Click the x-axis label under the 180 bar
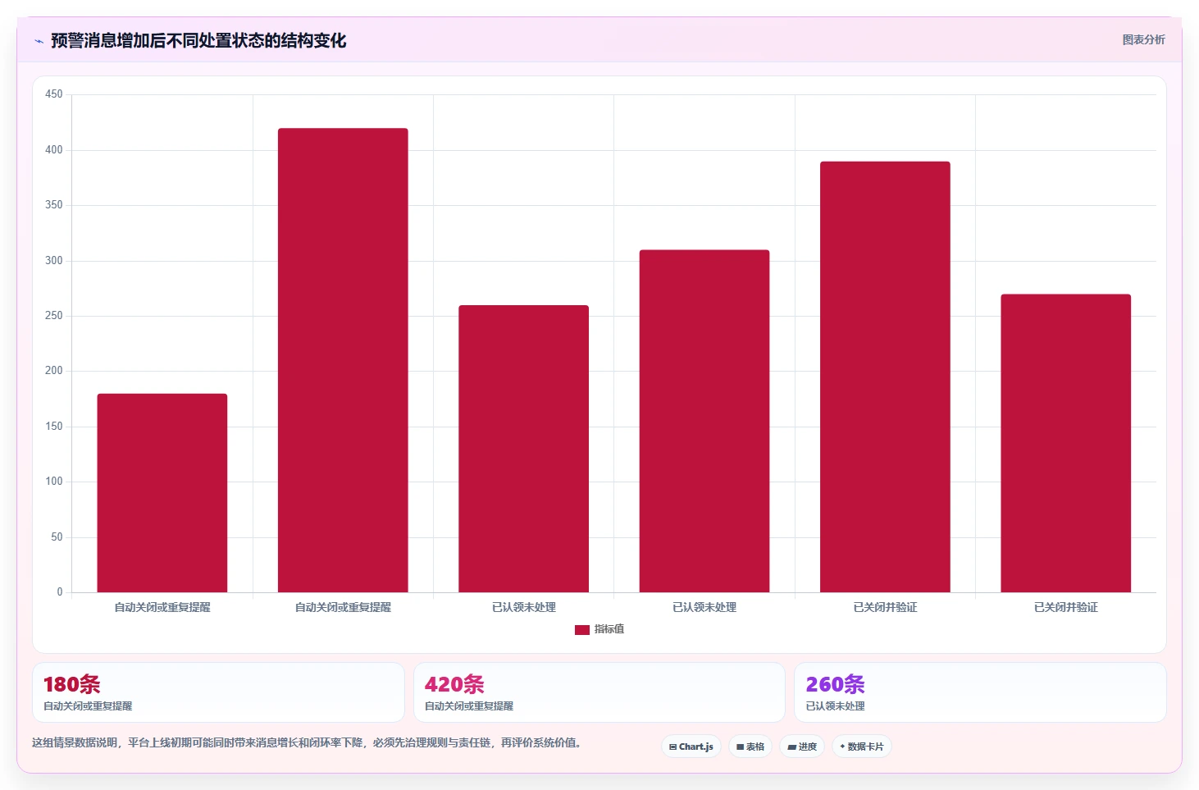The height and width of the screenshot is (790, 1199). 162,608
